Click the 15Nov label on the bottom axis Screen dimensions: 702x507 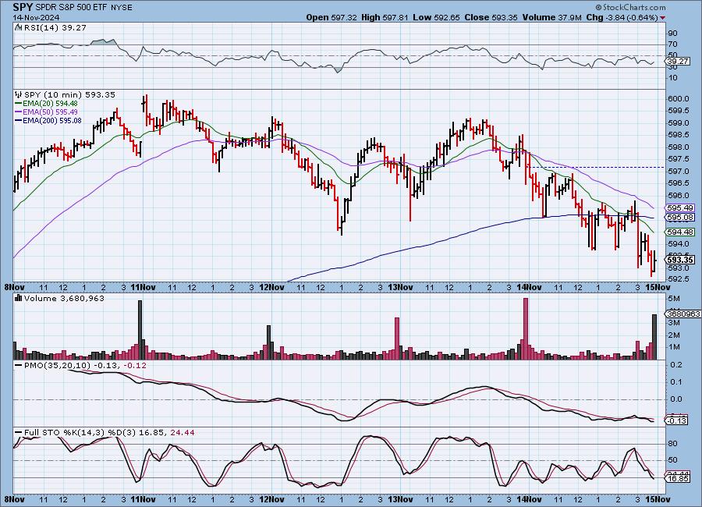pos(658,499)
